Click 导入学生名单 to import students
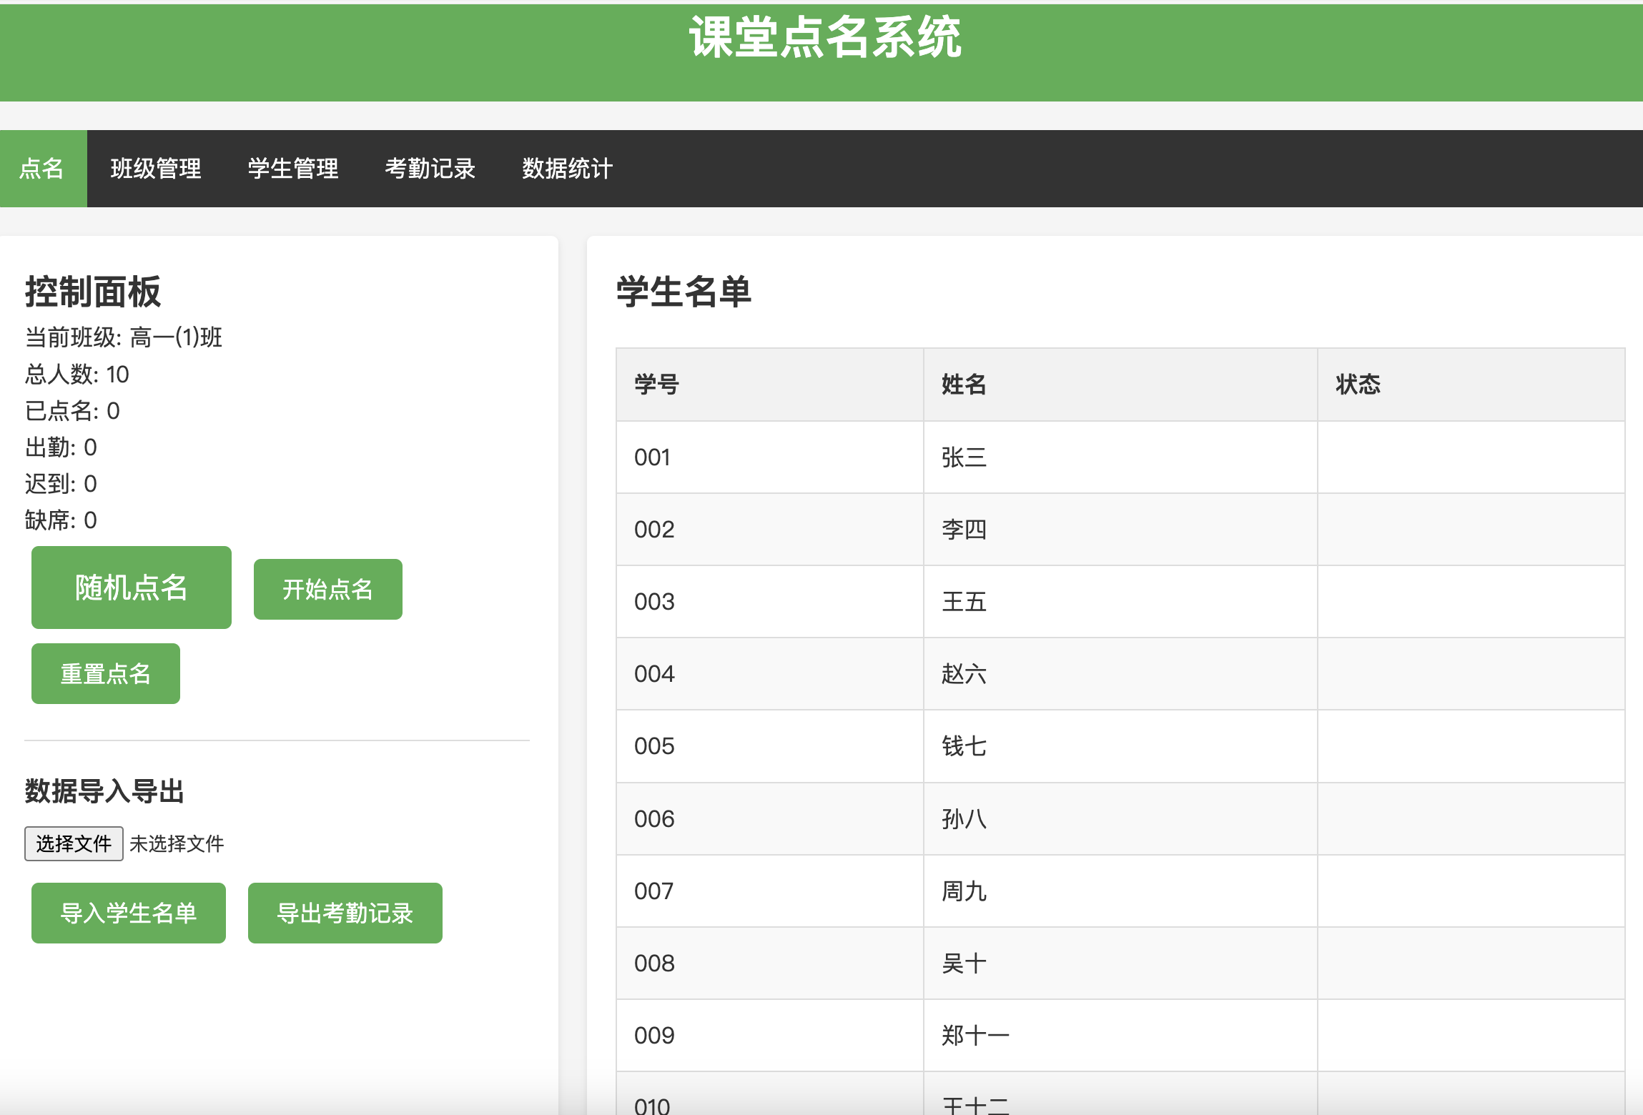1643x1115 pixels. click(x=129, y=912)
